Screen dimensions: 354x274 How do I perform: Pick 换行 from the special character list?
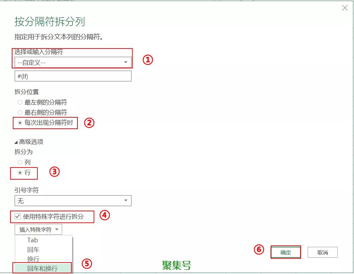coord(33,259)
